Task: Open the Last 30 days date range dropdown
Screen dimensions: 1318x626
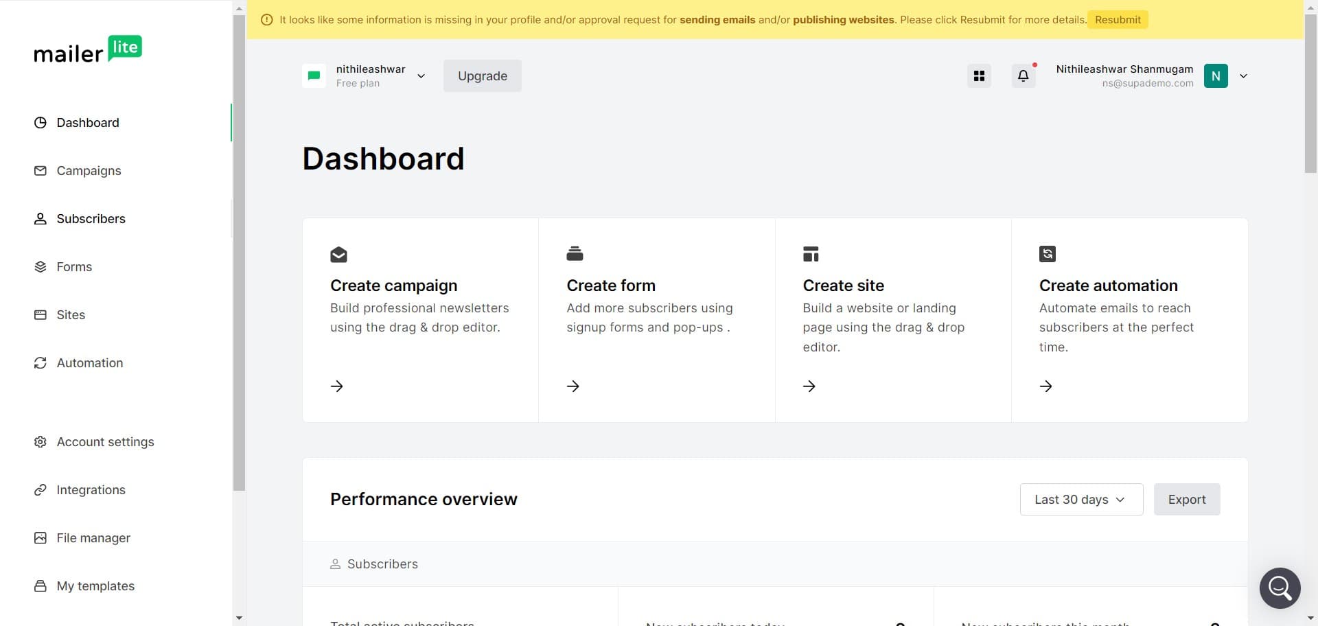Action: click(1080, 499)
